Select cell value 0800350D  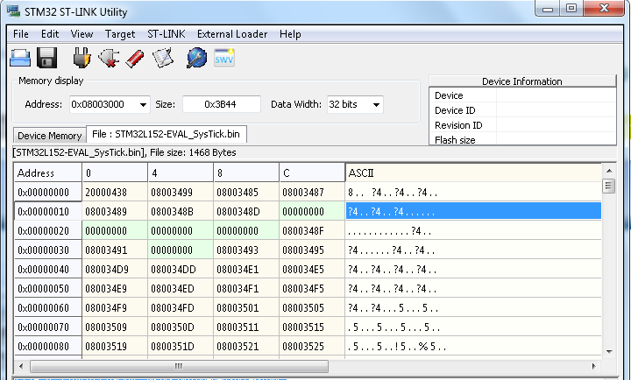click(181, 327)
